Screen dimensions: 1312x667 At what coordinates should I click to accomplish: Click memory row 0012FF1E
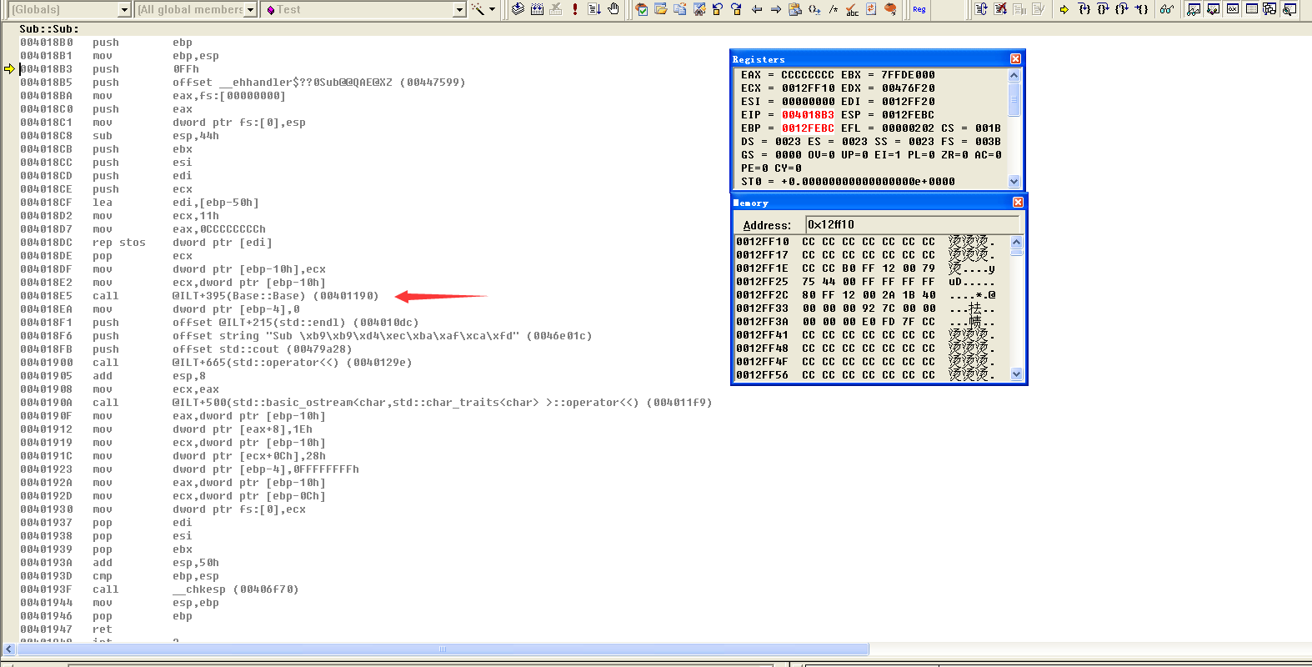pyautogui.click(x=865, y=268)
